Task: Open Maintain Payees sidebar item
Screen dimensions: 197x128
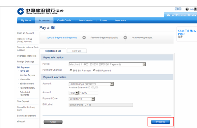Action: [27, 75]
